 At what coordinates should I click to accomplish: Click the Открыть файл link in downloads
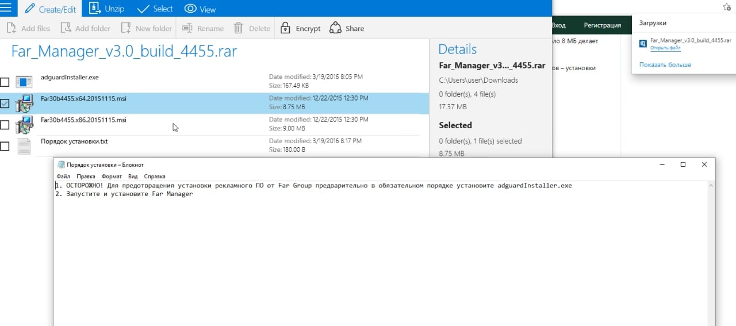(665, 48)
